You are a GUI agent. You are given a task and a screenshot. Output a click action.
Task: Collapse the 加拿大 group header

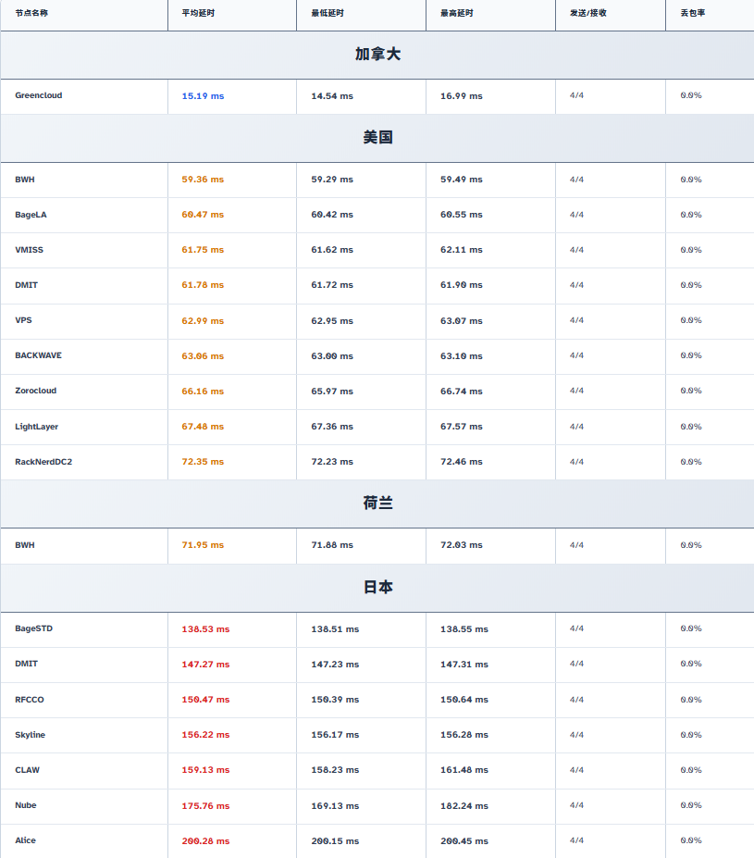click(377, 55)
